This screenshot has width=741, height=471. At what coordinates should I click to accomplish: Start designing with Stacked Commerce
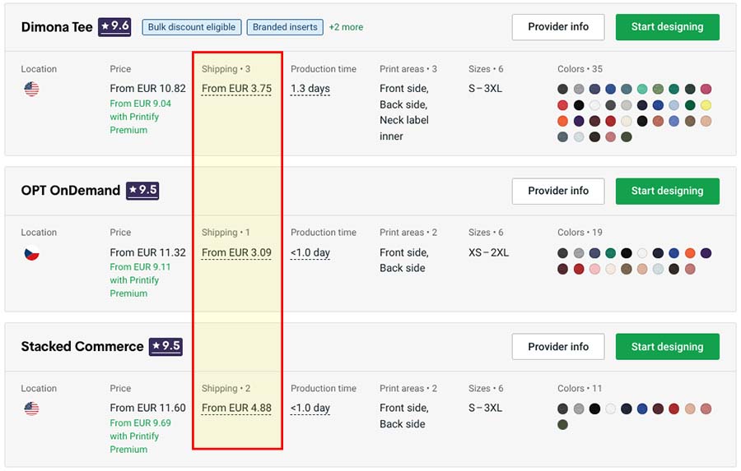coord(667,346)
